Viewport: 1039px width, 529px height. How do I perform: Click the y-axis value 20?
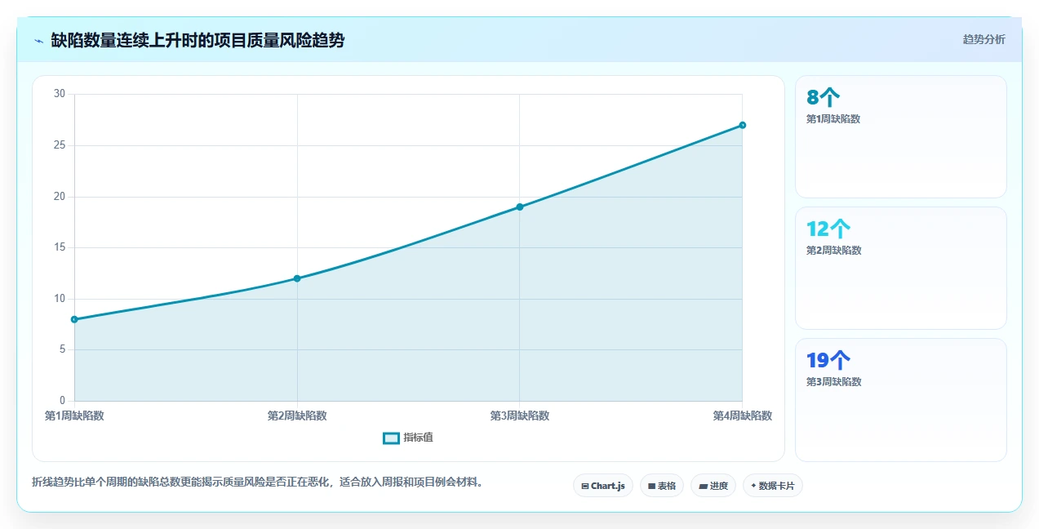(x=60, y=197)
